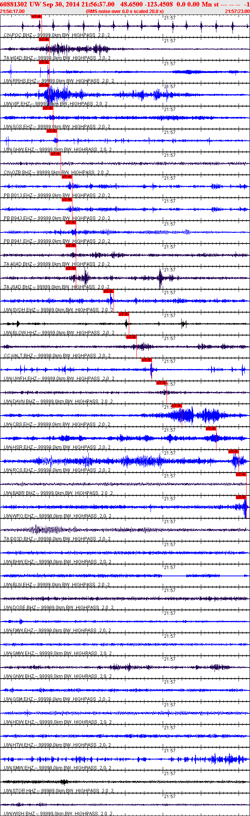
Task: Select the TA.H04D.BHZ station label
Action: coord(57,58)
